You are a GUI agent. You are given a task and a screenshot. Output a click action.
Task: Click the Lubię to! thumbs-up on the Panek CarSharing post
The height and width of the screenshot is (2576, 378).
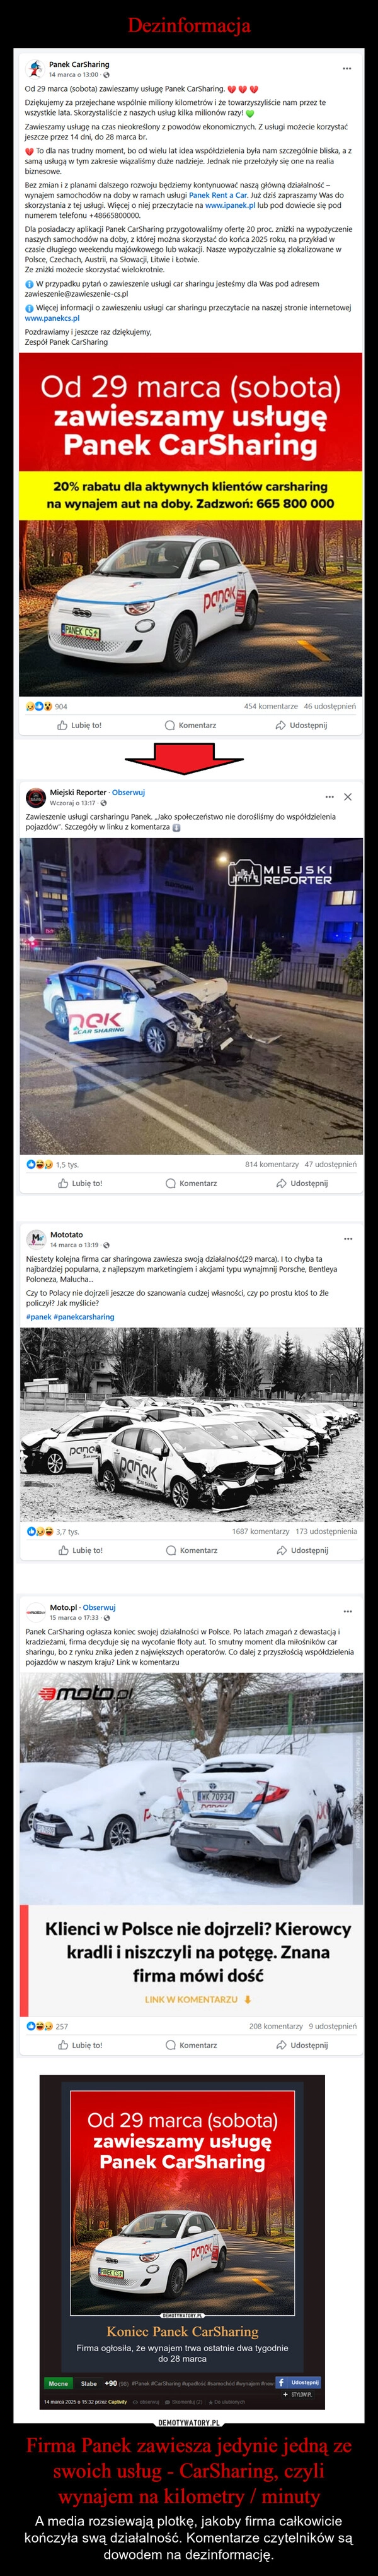63,725
